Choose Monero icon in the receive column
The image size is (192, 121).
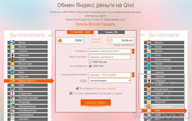[x=149, y=43]
